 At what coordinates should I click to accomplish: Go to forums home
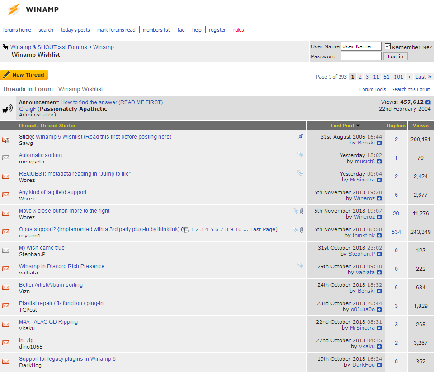[x=17, y=30]
